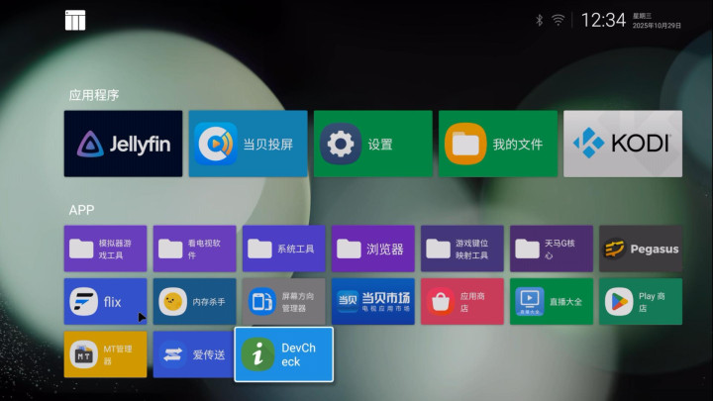Click the 2025年10月29日 date text
Viewport: 713px width, 401px height.
[x=657, y=26]
